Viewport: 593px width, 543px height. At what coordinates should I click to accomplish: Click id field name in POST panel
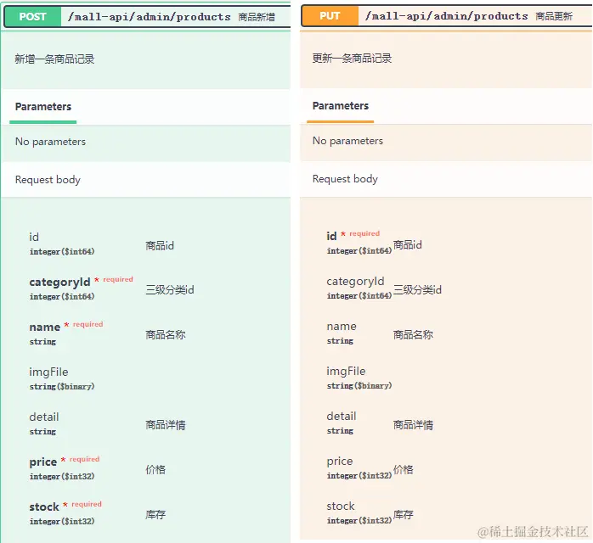pos(34,237)
